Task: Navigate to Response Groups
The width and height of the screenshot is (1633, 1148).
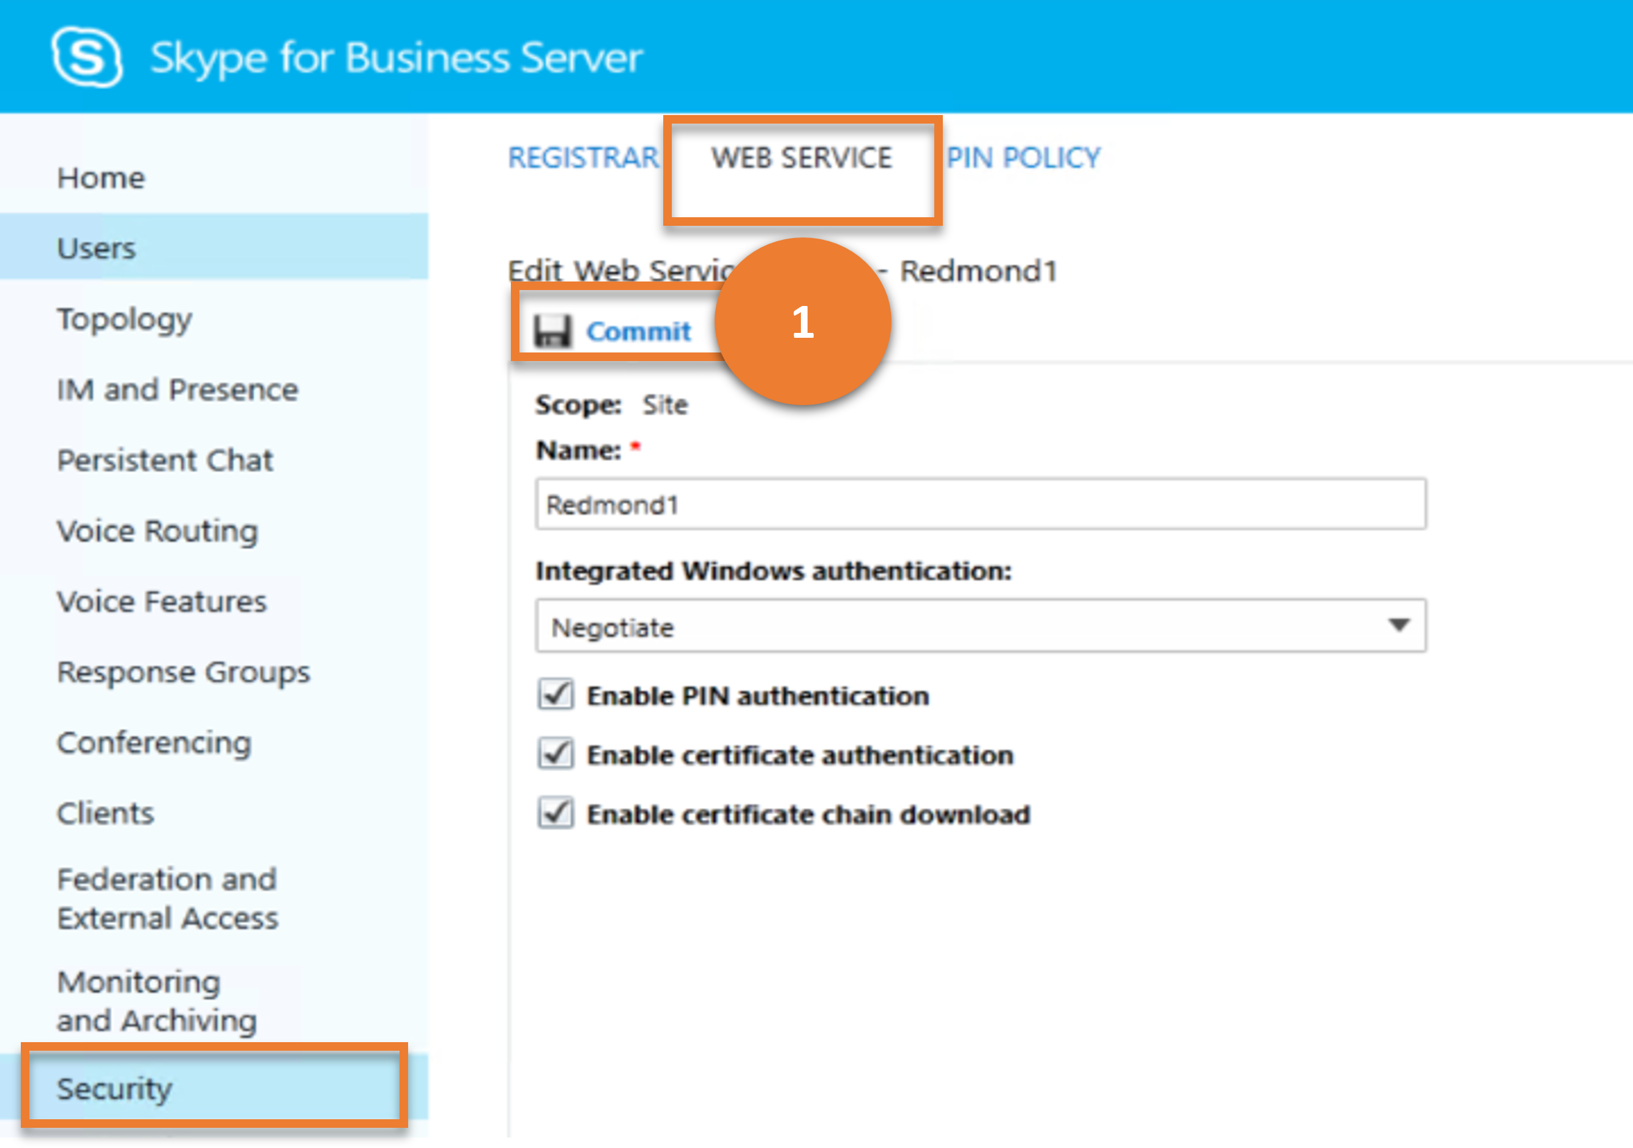Action: click(184, 673)
